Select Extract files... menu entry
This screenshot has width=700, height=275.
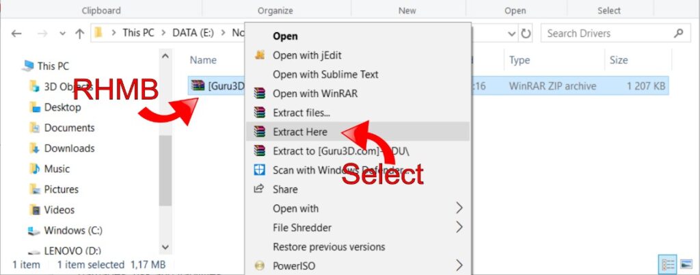pyautogui.click(x=301, y=113)
